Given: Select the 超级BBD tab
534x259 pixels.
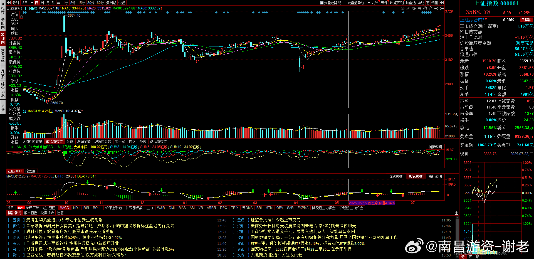Looking at the screenshot, I should coord(15,171).
